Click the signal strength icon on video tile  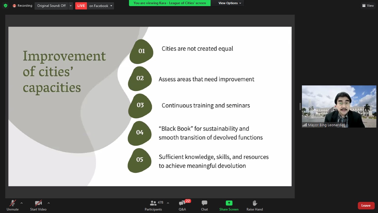point(304,125)
